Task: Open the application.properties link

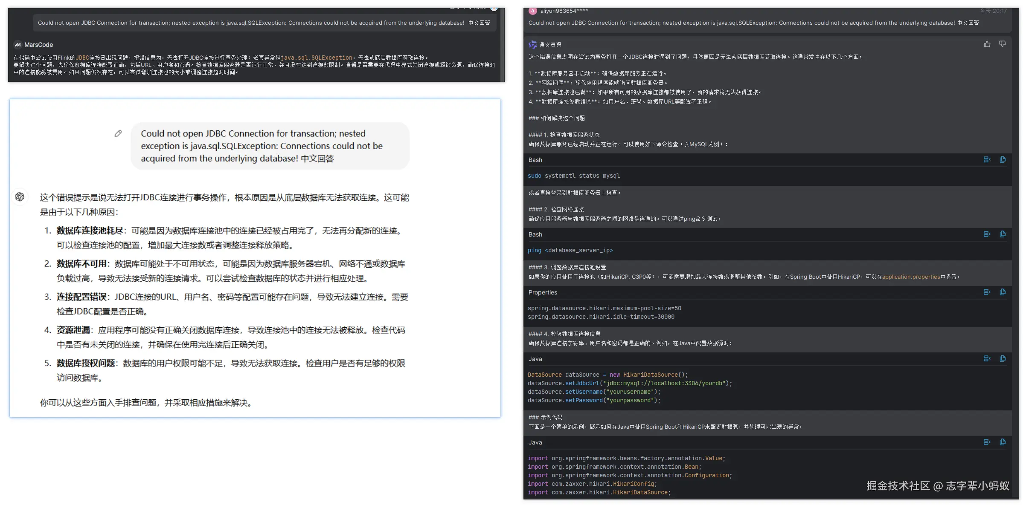Action: pyautogui.click(x=911, y=277)
